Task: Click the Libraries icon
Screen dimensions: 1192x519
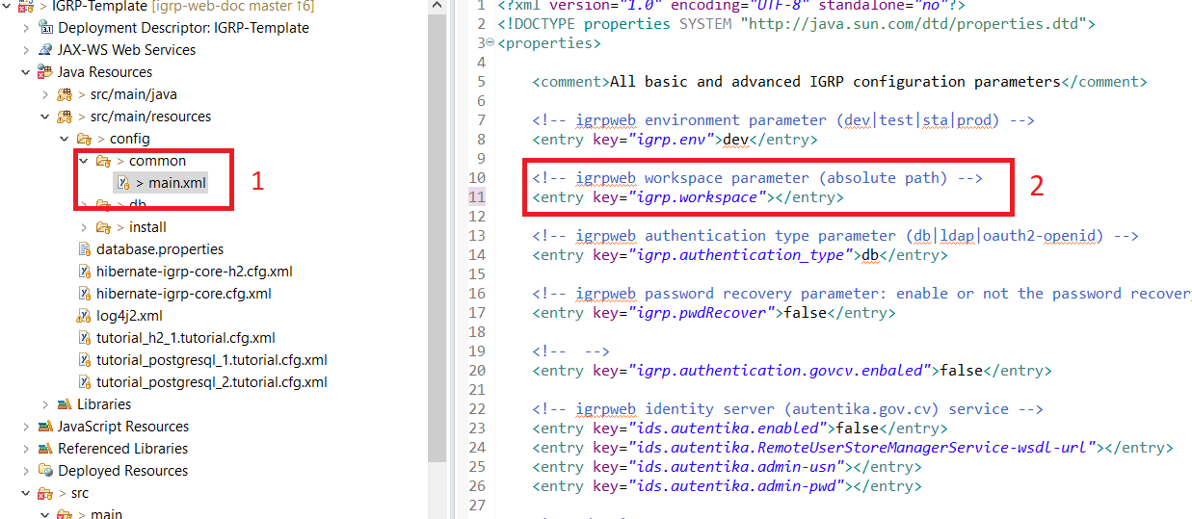Action: point(65,404)
